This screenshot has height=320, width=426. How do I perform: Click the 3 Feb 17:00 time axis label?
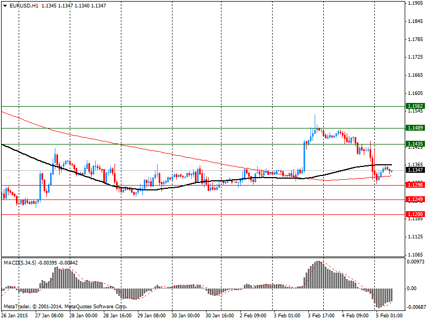pos(321,316)
